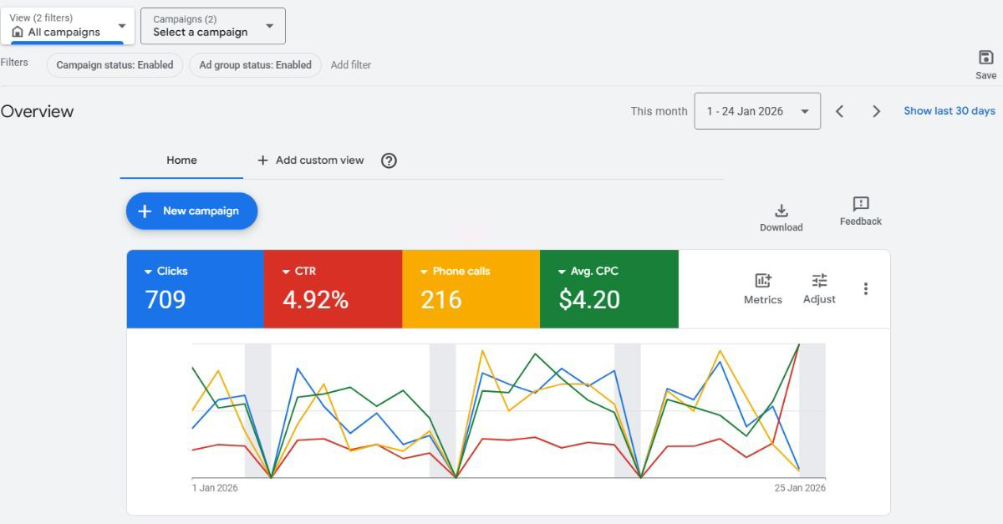The width and height of the screenshot is (1003, 524).
Task: Click the Add filter field
Action: click(x=351, y=65)
